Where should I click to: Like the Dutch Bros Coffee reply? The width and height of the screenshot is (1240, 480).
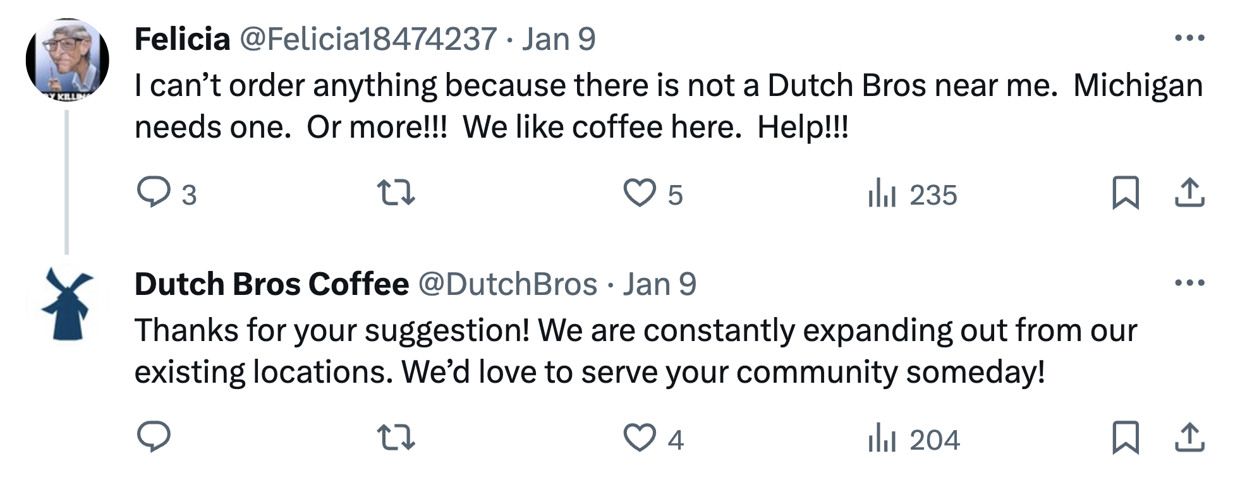pos(640,438)
